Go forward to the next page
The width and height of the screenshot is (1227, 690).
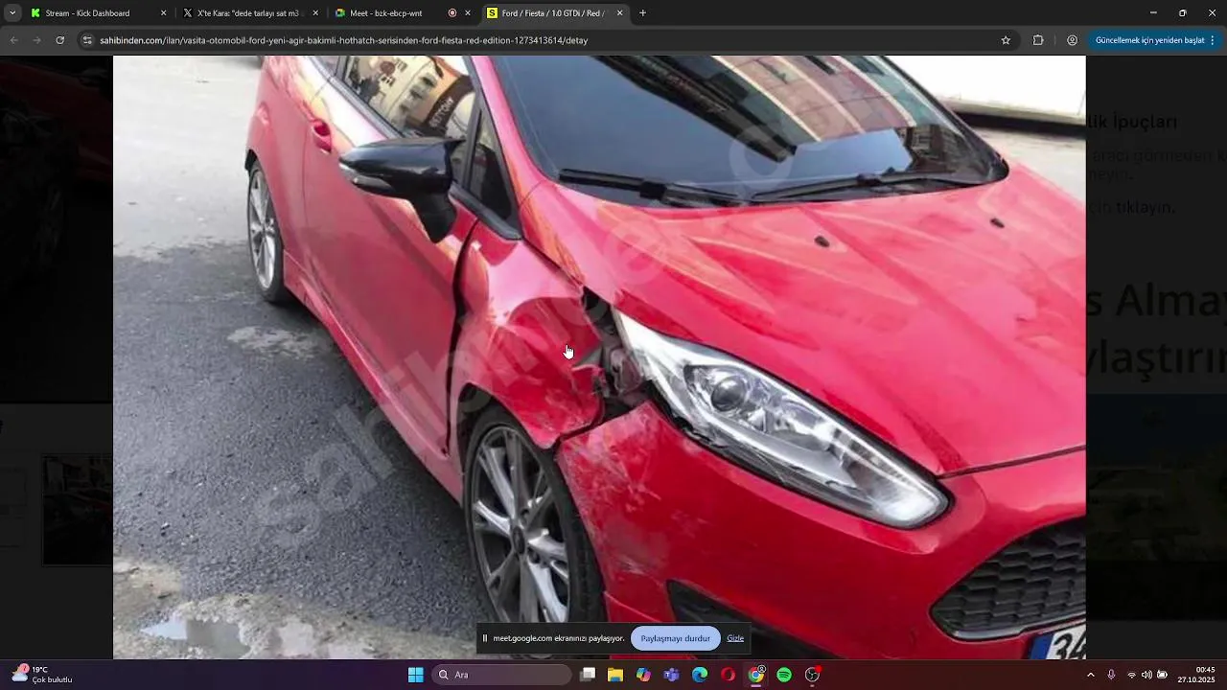coord(36,40)
